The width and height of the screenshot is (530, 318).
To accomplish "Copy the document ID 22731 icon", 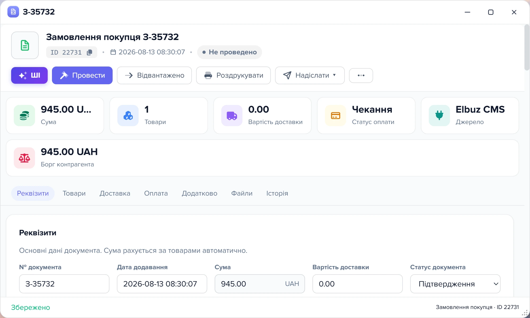I will (90, 52).
